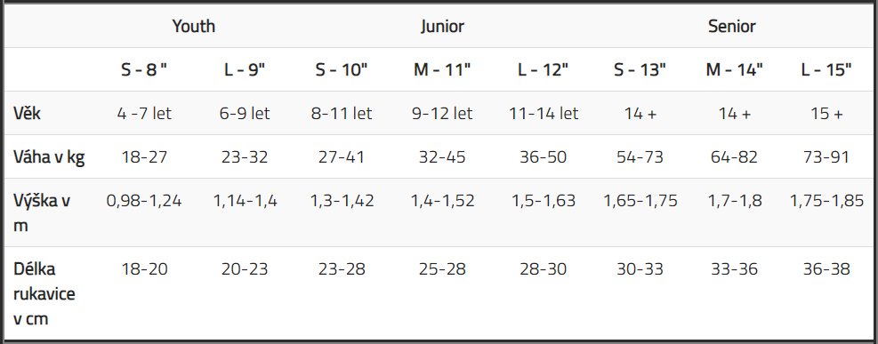Select the L - 9" size header
Image resolution: width=878 pixels, height=344 pixels.
click(x=245, y=70)
